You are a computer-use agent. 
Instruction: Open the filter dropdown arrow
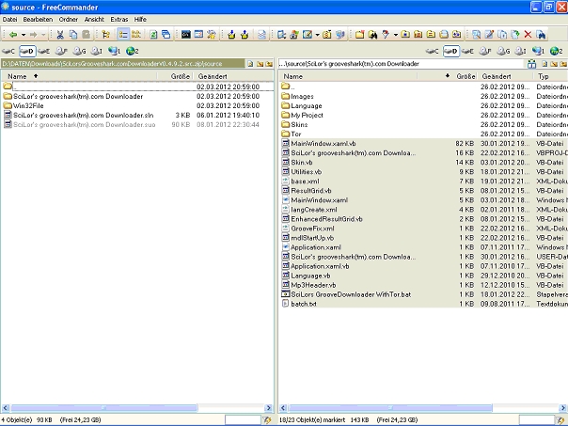point(396,35)
